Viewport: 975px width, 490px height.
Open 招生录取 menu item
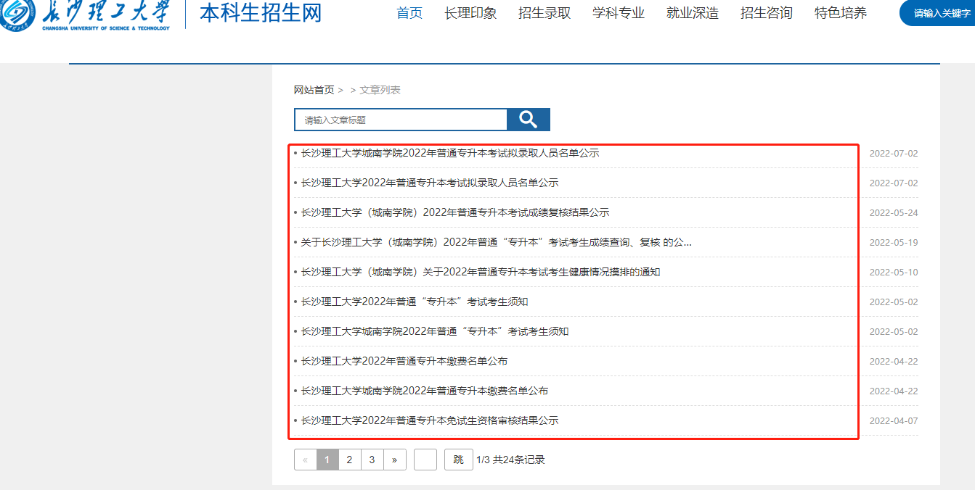pyautogui.click(x=544, y=13)
